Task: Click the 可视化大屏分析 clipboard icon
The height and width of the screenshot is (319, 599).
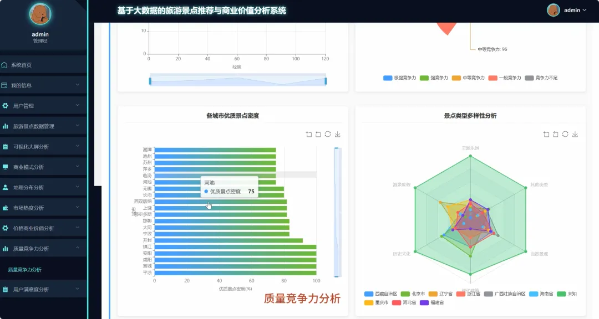Action: [6, 147]
